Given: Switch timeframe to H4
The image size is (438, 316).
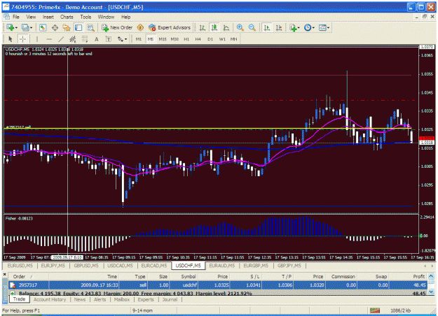Looking at the screenshot, I should click(198, 39).
